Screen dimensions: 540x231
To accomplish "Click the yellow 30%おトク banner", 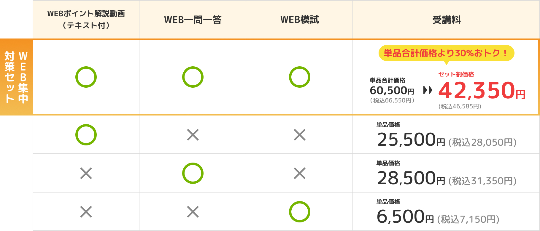I will [x=446, y=53].
